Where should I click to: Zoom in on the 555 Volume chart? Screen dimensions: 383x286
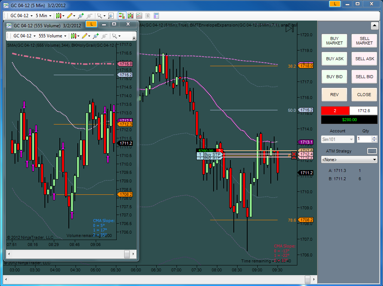pyautogui.click(x=96, y=36)
